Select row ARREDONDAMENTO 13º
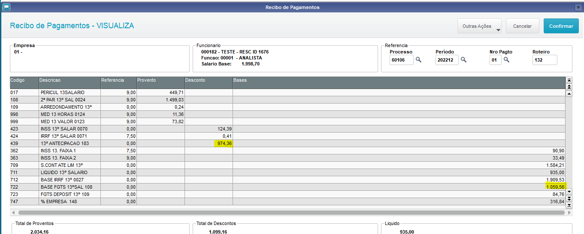Screen dimensions: 584x234 [287, 107]
